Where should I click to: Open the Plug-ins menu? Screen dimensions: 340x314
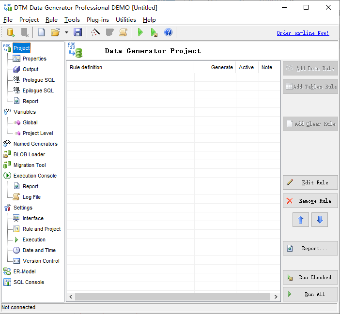(97, 20)
